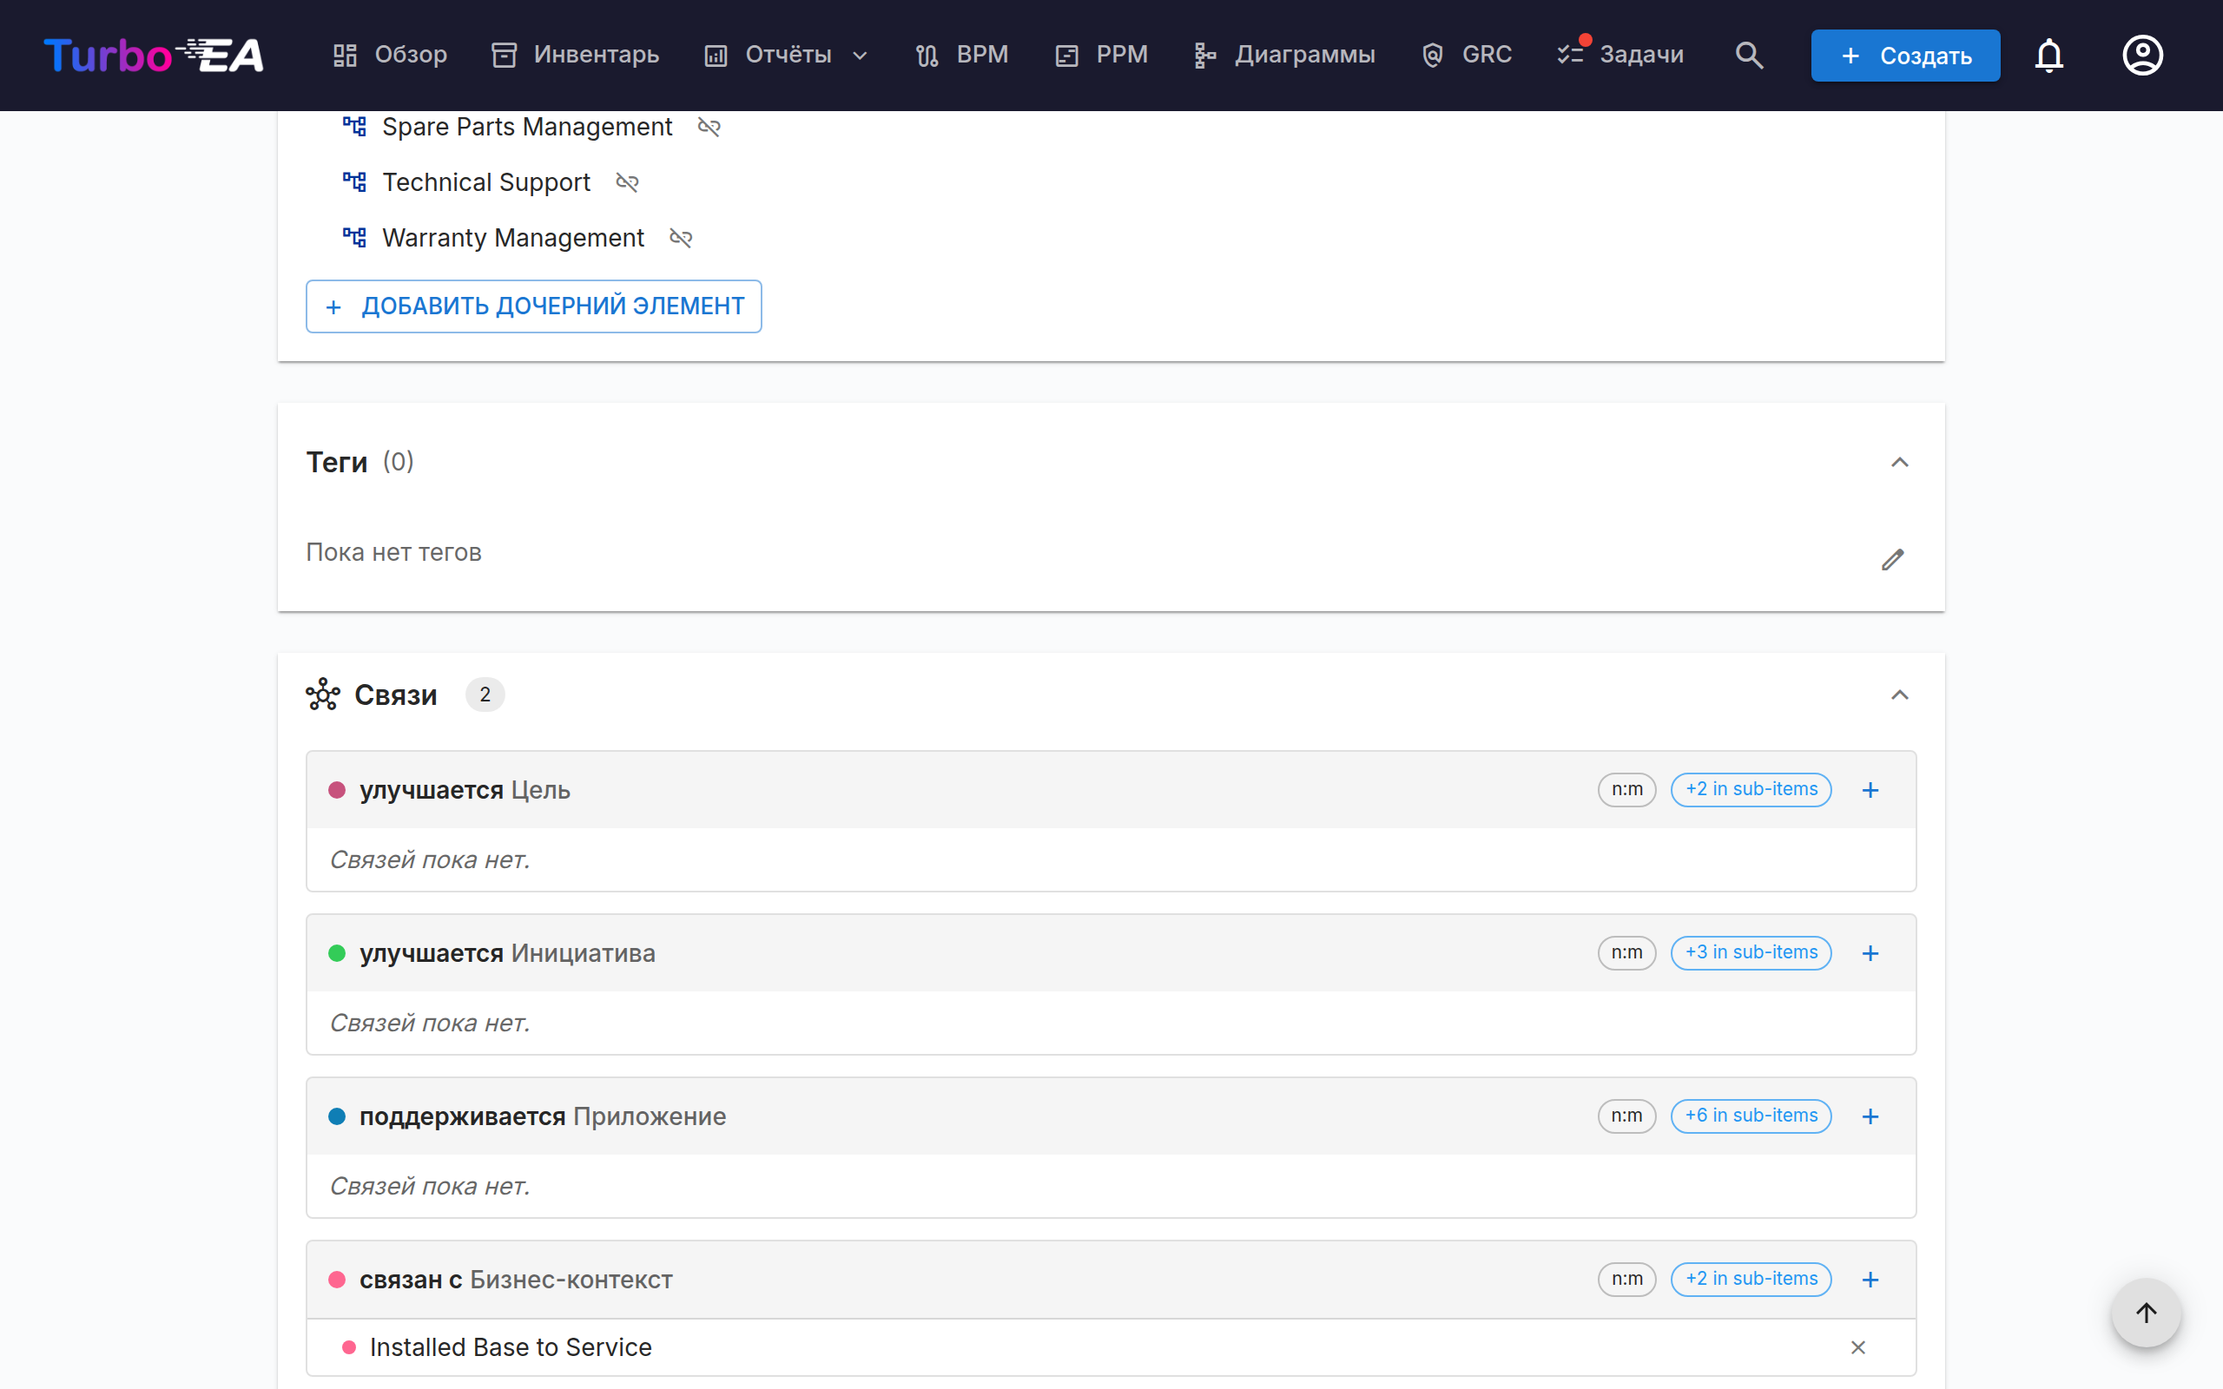This screenshot has width=2223, height=1389.
Task: Open the user account profile icon
Action: (x=2142, y=55)
